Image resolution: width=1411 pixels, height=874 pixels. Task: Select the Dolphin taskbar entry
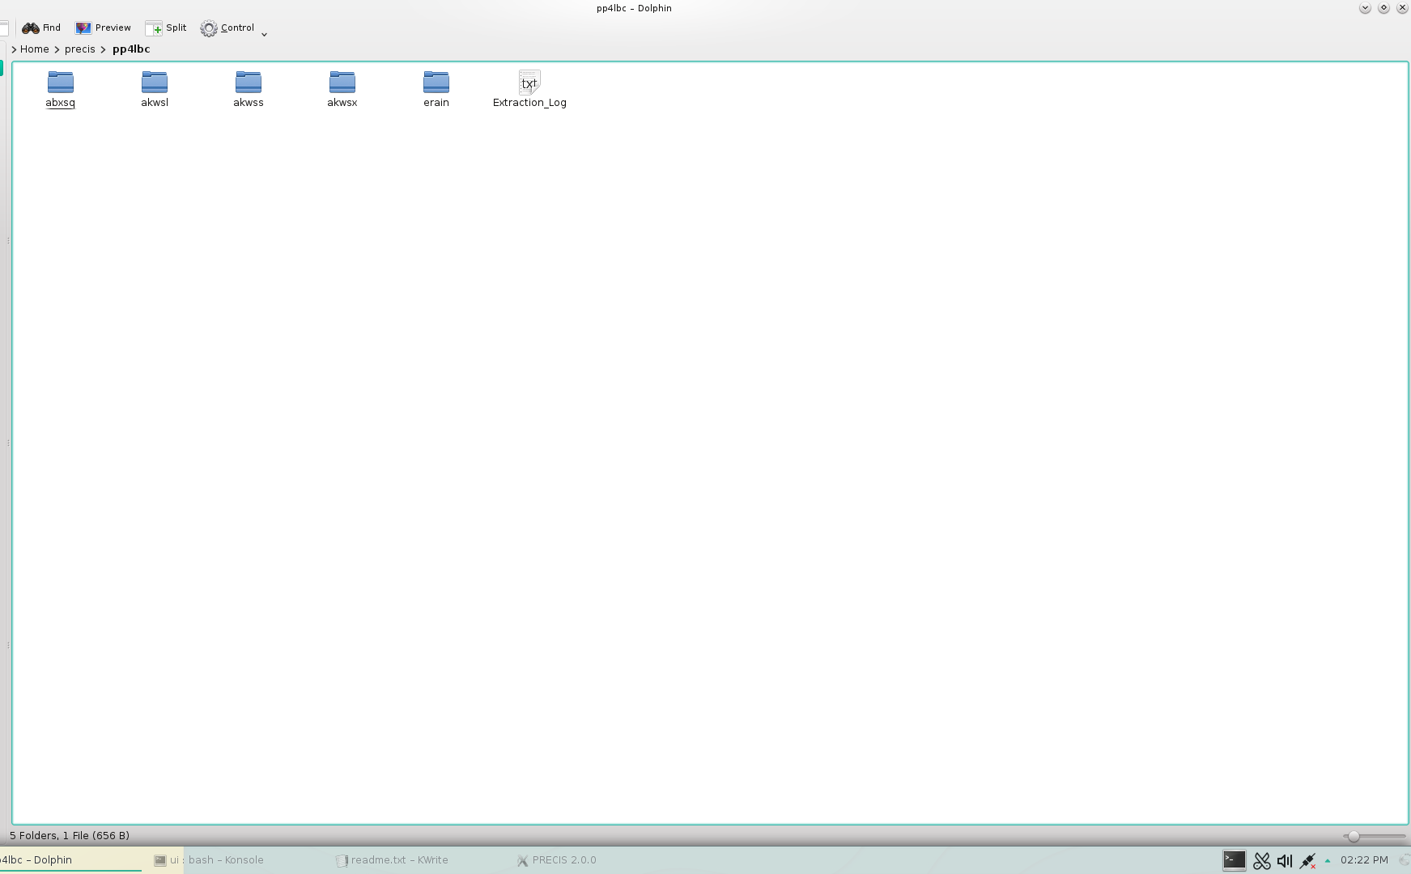71,860
